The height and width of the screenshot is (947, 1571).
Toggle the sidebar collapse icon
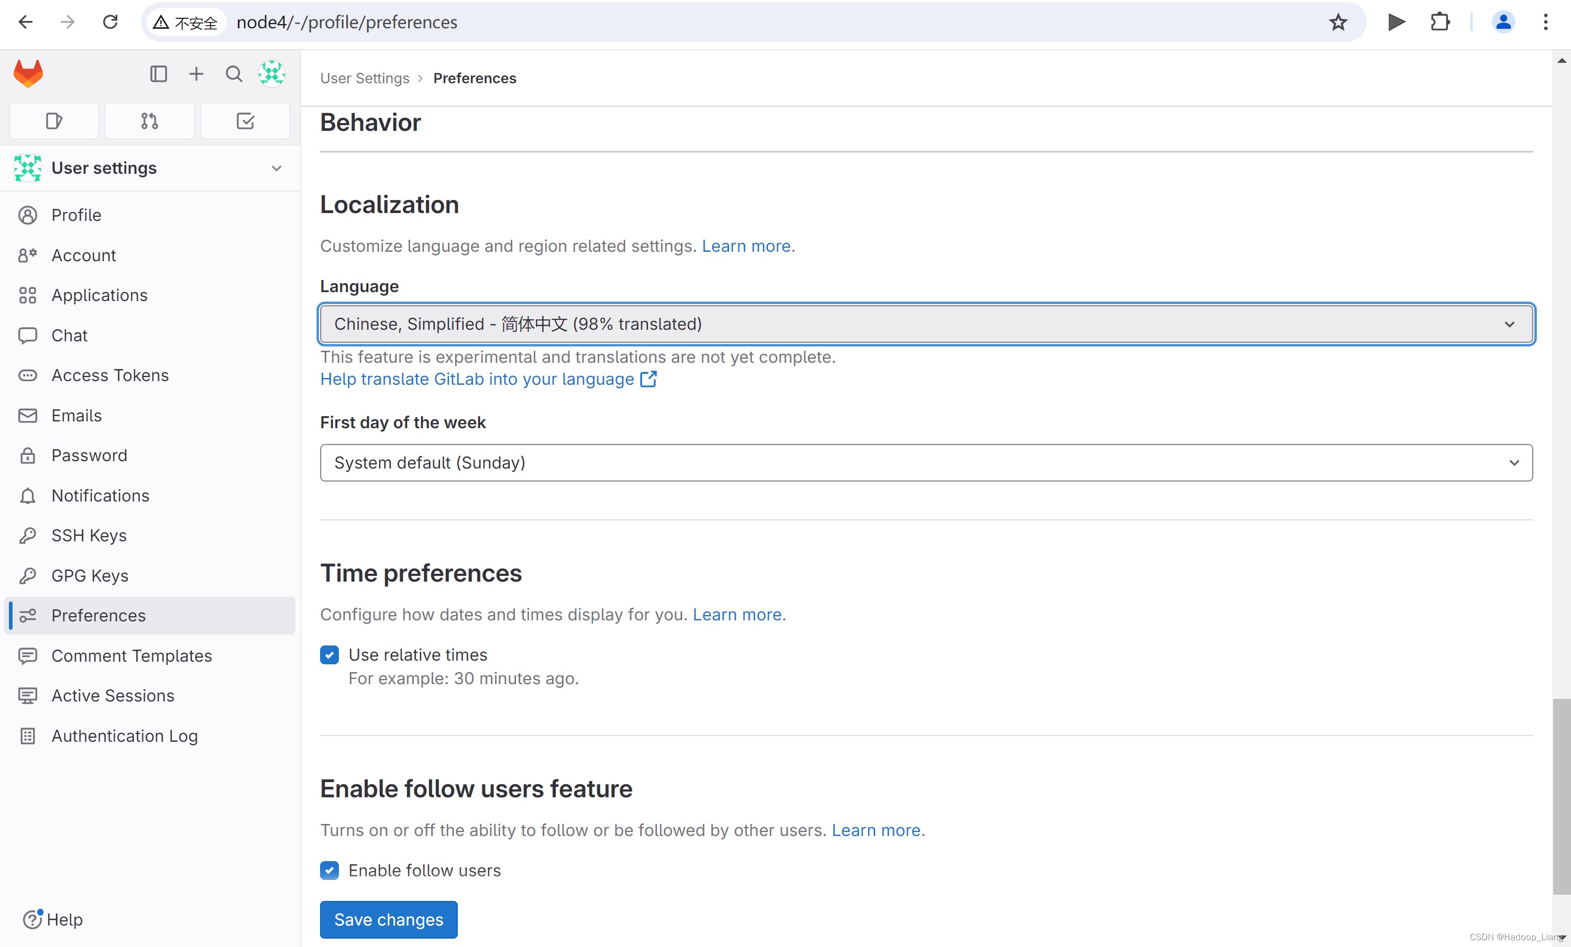[x=158, y=74]
